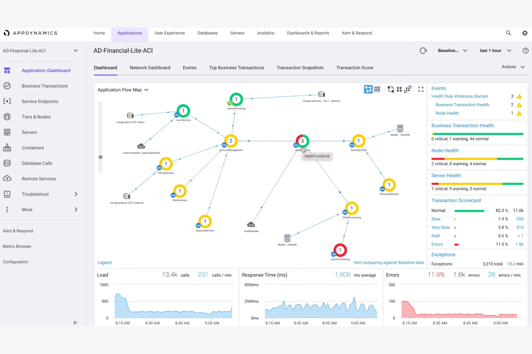Select the flow map view icon
Image resolution: width=532 pixels, height=354 pixels.
click(368, 89)
